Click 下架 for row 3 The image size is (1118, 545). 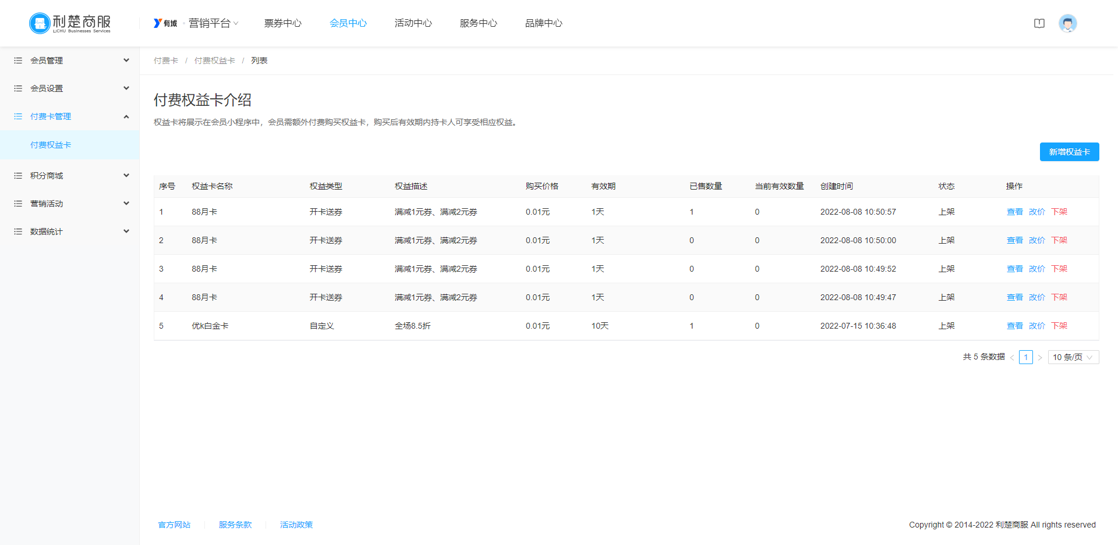click(1059, 269)
